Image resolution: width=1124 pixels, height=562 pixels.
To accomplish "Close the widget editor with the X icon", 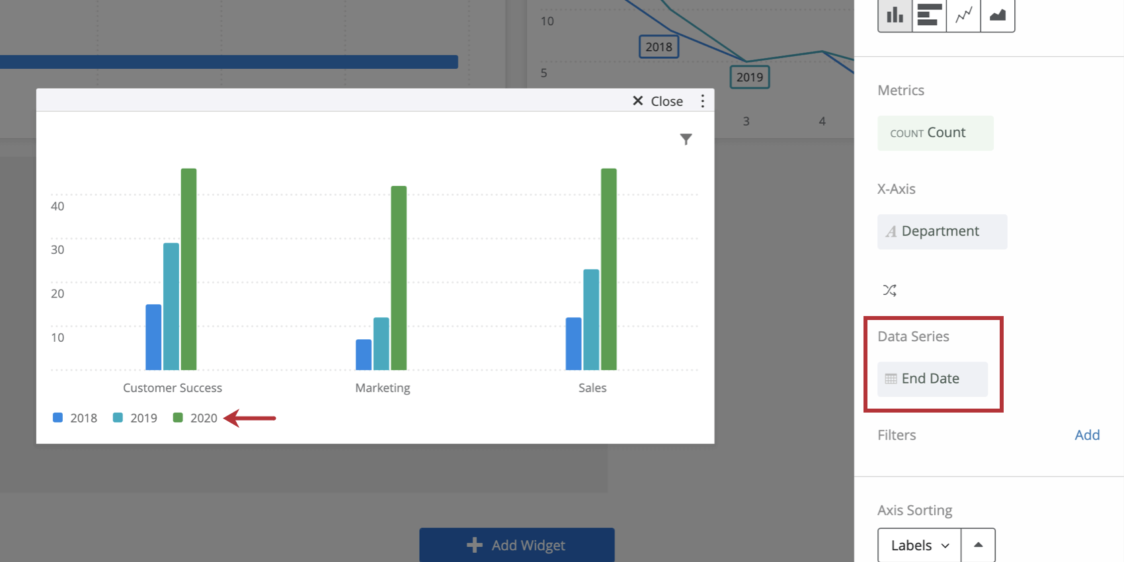I will click(x=637, y=101).
